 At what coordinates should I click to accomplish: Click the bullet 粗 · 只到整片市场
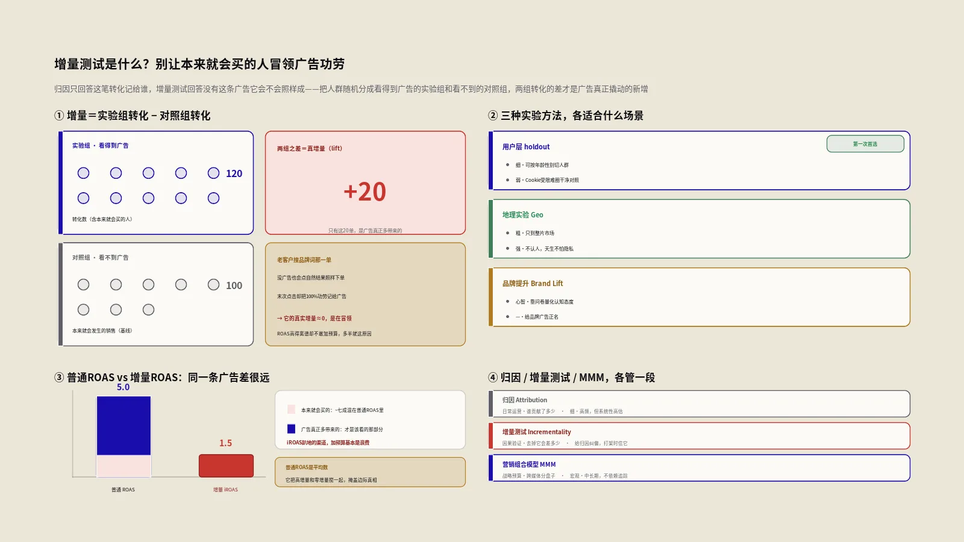tap(535, 233)
